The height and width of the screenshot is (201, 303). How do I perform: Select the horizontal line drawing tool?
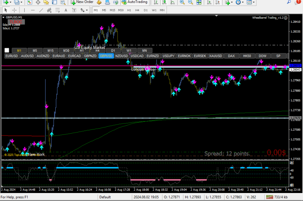(33, 10)
